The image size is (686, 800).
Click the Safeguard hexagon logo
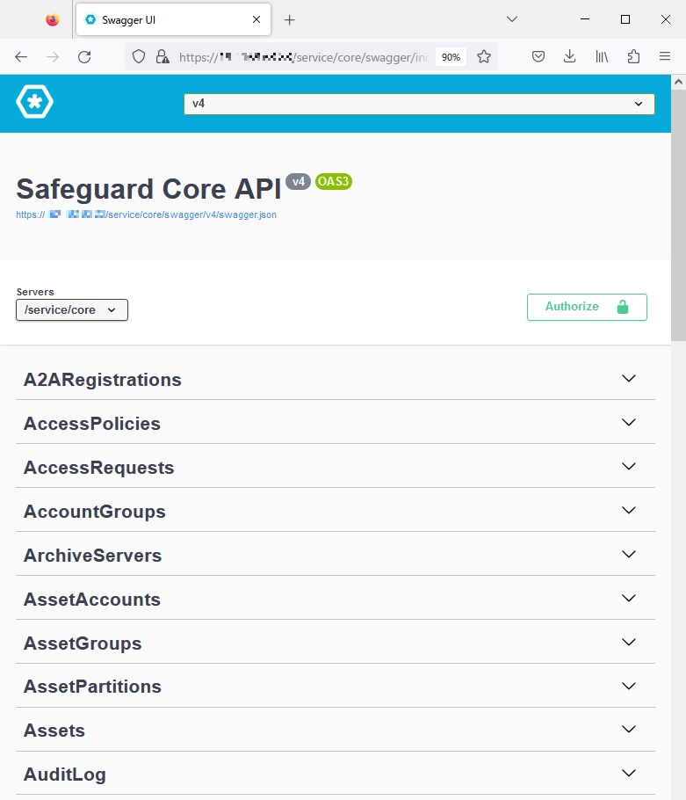(x=34, y=101)
